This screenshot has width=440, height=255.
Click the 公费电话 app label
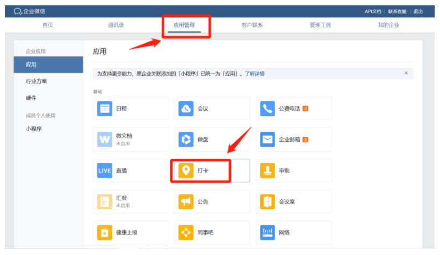[290, 108]
